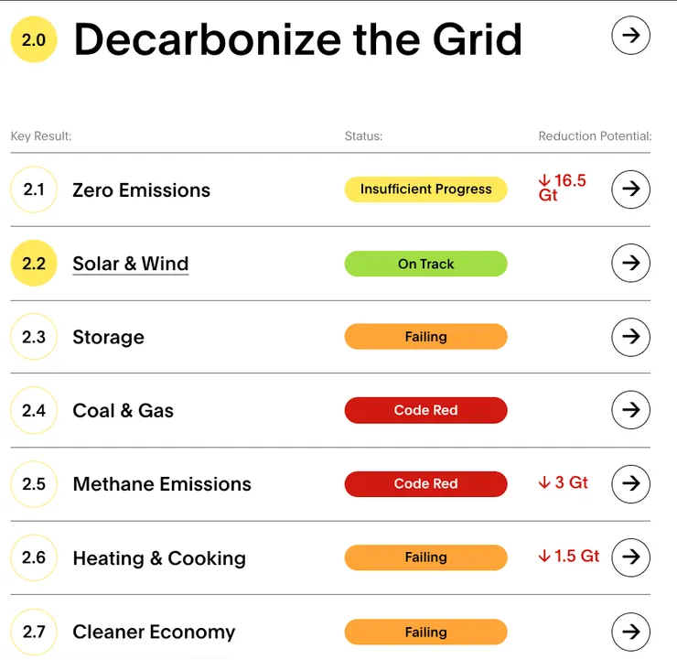Open the Zero Emissions row arrow
677x660 pixels.
630,189
